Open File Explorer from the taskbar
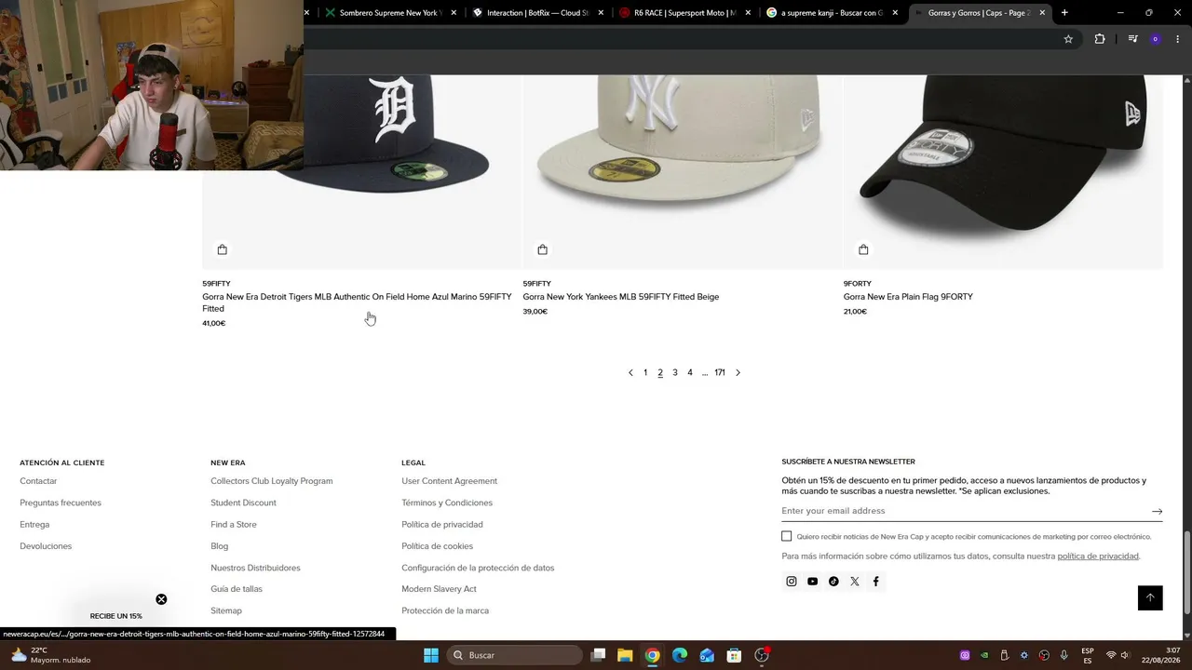The height and width of the screenshot is (670, 1192). (625, 655)
